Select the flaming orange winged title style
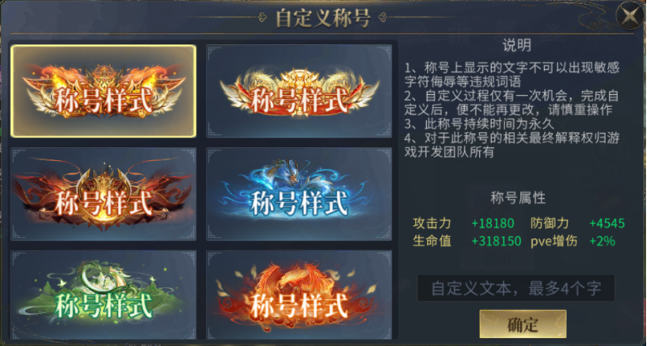 point(103,91)
